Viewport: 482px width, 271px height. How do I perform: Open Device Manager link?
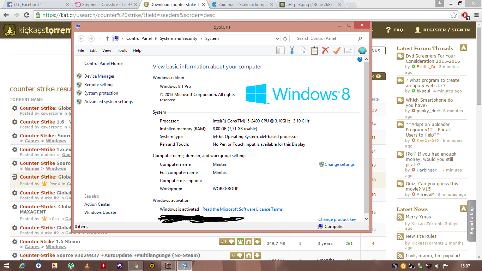[x=99, y=76]
